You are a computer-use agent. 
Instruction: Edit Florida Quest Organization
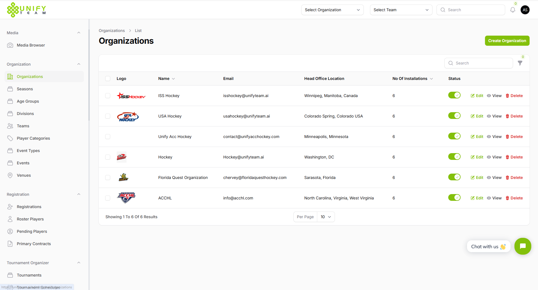coord(477,178)
